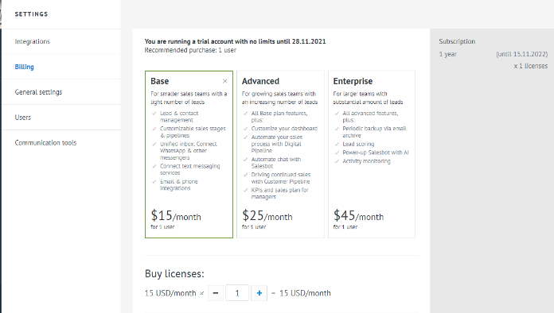Click the 1 year subscription term
This screenshot has width=554, height=313.
pos(447,54)
